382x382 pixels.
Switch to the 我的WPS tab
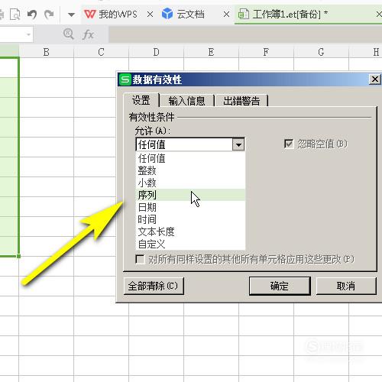[x=118, y=15]
